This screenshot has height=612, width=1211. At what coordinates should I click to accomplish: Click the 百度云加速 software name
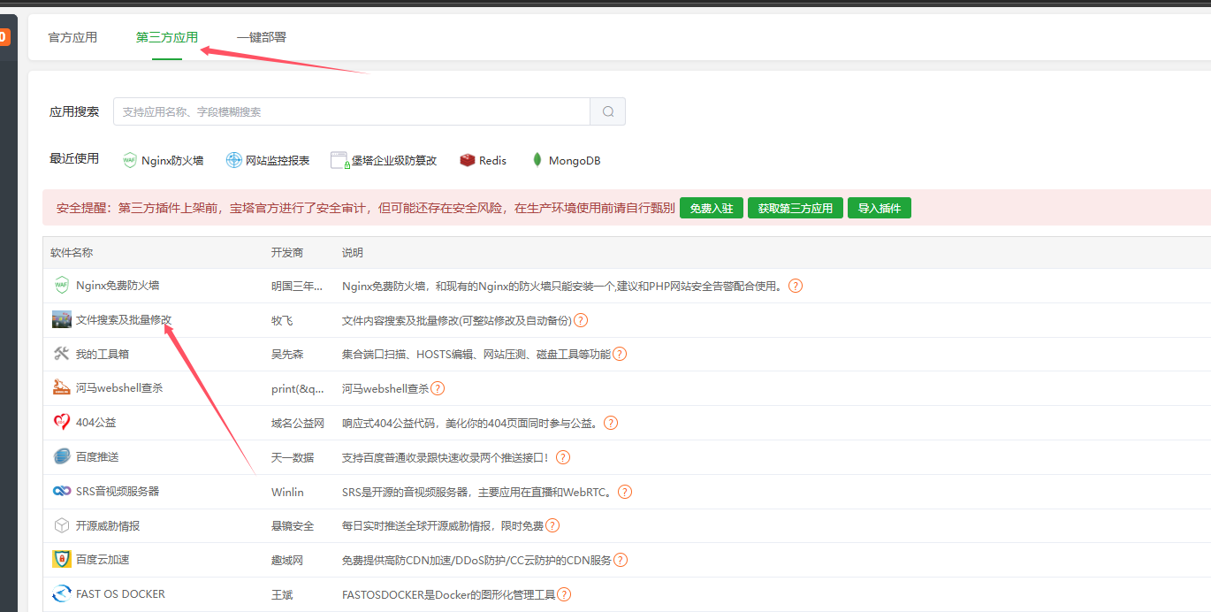103,560
